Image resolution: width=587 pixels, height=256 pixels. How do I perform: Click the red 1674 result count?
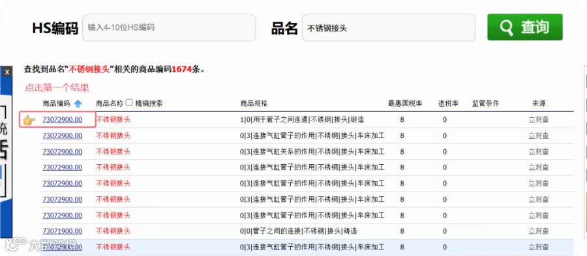[x=181, y=69]
